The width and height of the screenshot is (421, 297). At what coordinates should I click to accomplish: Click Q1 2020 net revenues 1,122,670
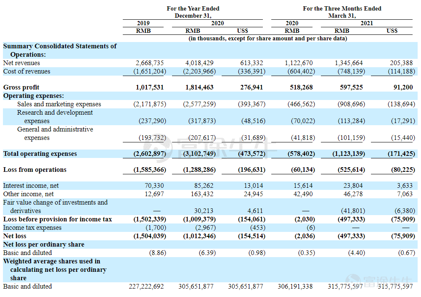click(x=299, y=63)
